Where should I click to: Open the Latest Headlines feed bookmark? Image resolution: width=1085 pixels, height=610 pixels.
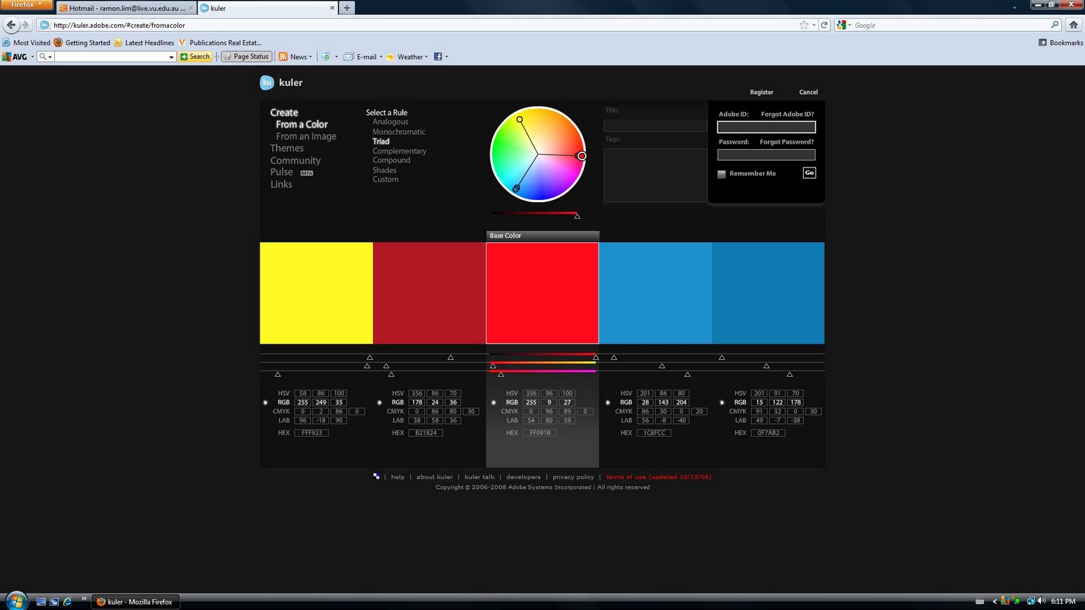[x=144, y=43]
